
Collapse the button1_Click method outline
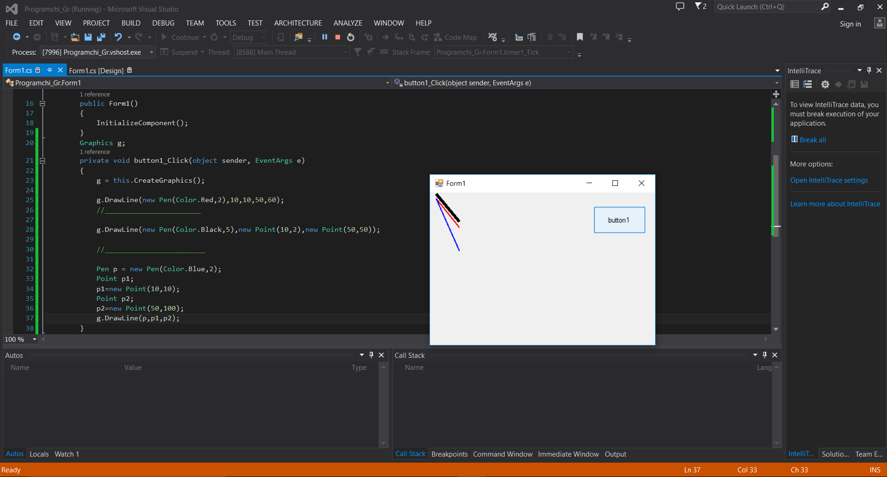(42, 161)
